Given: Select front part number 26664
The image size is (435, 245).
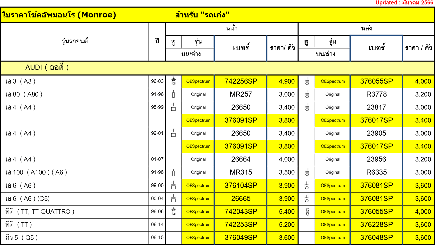Looking at the screenshot, I should (x=241, y=159).
